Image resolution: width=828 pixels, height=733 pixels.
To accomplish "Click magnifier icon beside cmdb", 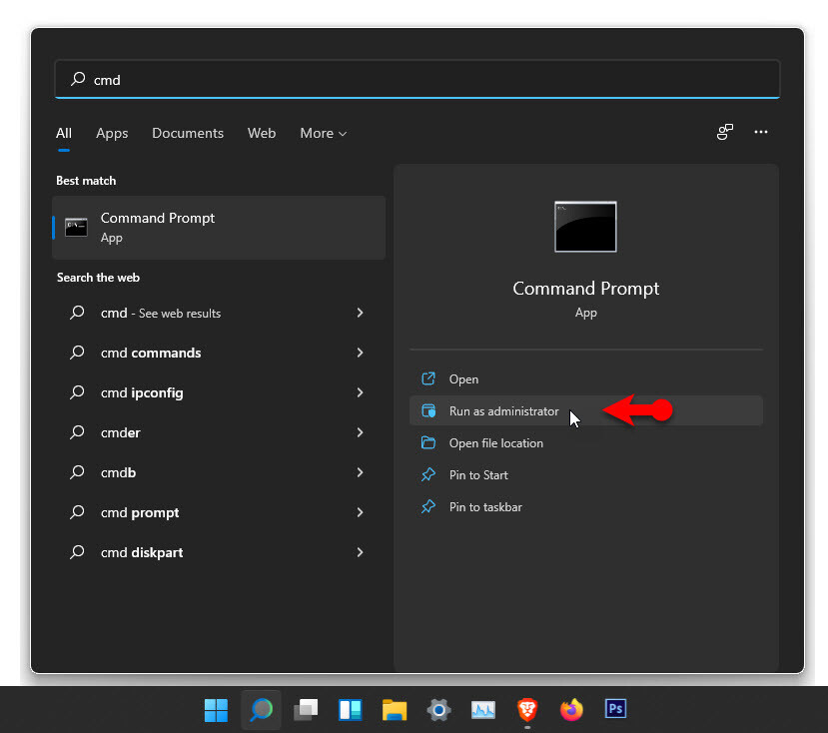I will point(77,472).
